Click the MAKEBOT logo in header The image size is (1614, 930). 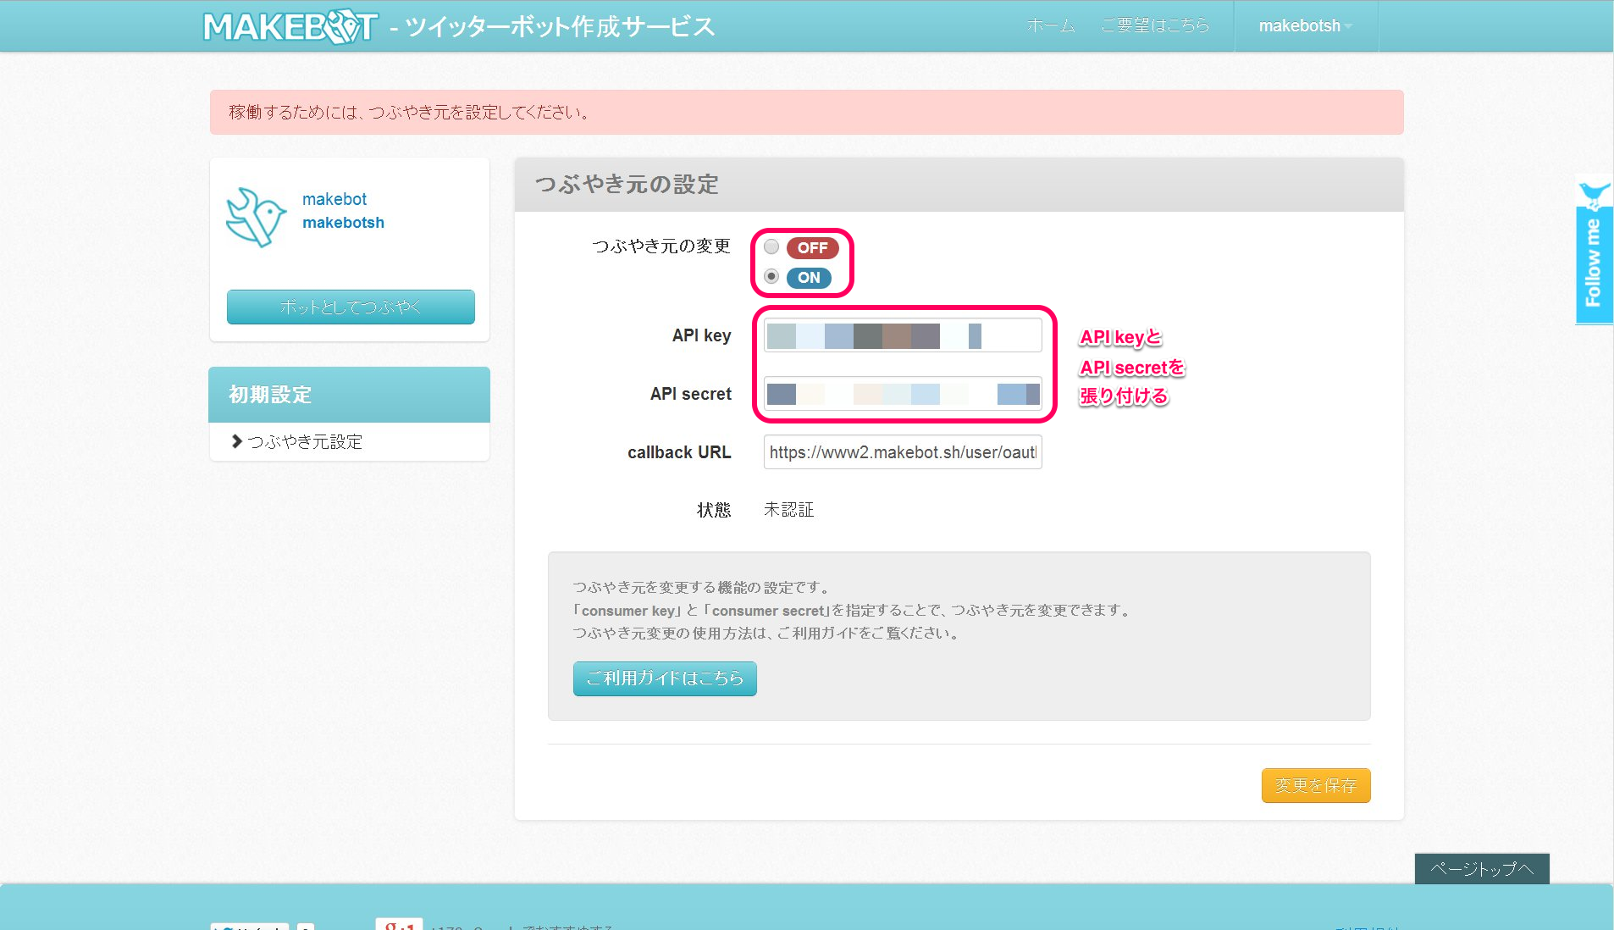(290, 26)
